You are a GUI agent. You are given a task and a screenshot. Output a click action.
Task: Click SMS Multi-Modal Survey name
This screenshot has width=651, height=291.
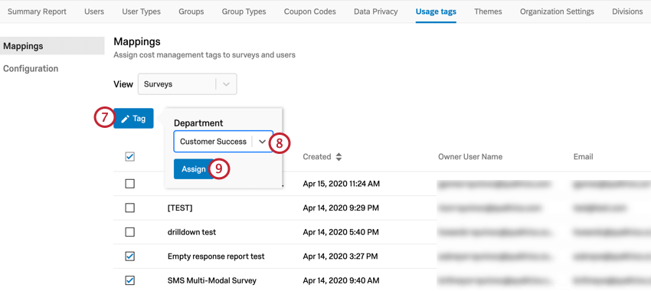[x=211, y=280]
